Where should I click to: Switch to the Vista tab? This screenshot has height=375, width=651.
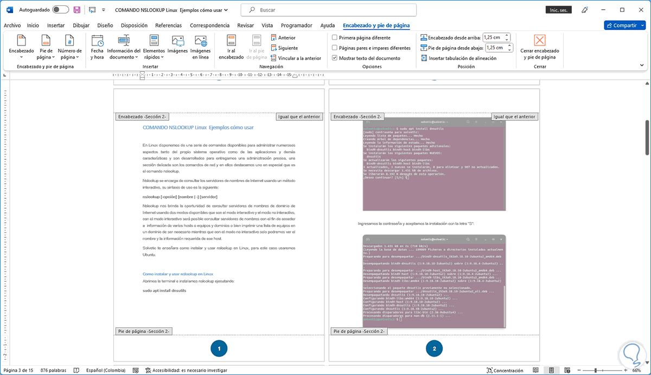[x=267, y=25]
